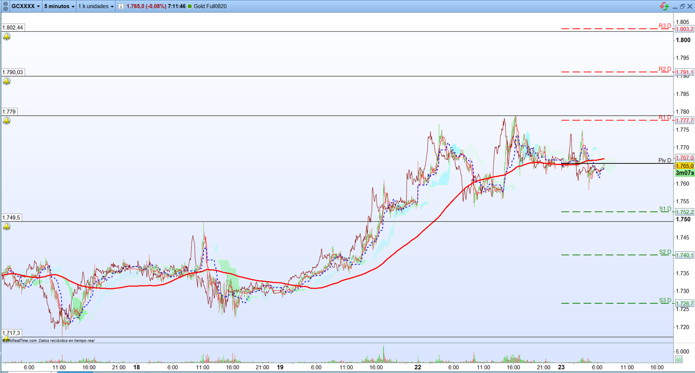Image resolution: width=695 pixels, height=373 pixels.
Task: Select the 1.717,3 alert level label
Action: pos(12,333)
